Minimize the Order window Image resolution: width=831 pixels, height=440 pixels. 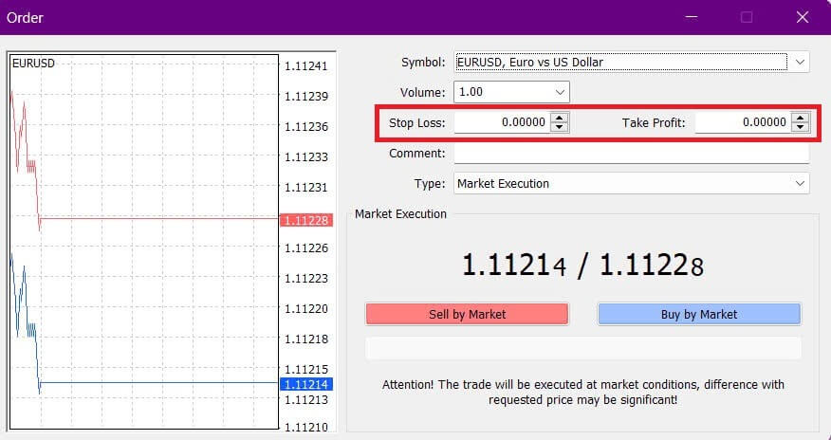click(x=691, y=17)
